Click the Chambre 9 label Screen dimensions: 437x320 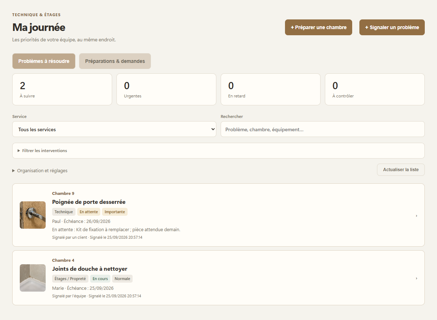63,193
